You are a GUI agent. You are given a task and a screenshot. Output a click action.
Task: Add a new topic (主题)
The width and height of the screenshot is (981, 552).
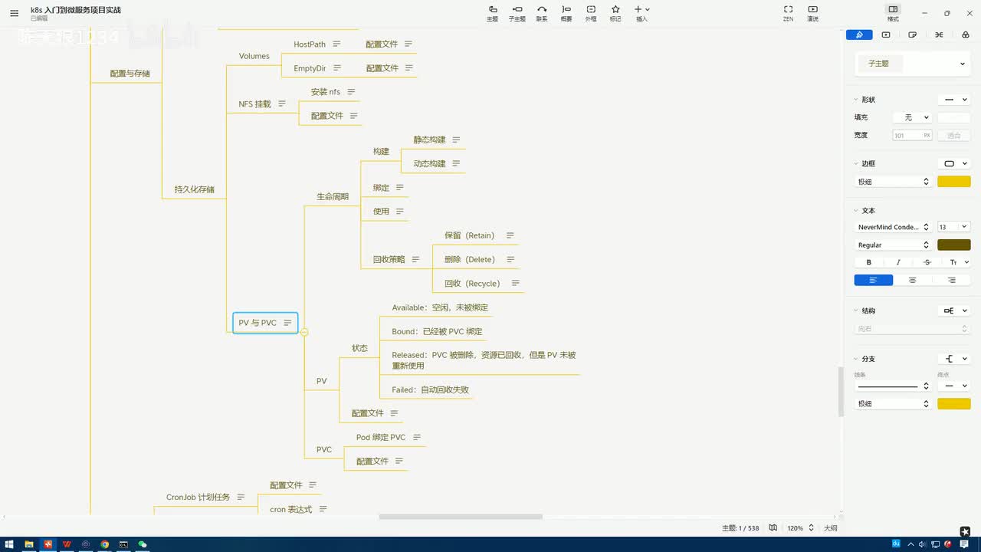[492, 13]
